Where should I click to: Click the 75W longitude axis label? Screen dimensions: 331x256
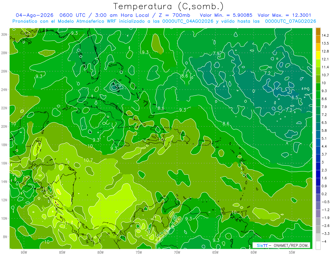pos(139,252)
